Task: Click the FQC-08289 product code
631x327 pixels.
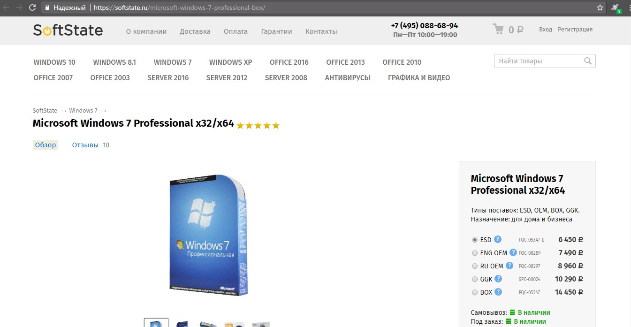Action: coord(530,253)
